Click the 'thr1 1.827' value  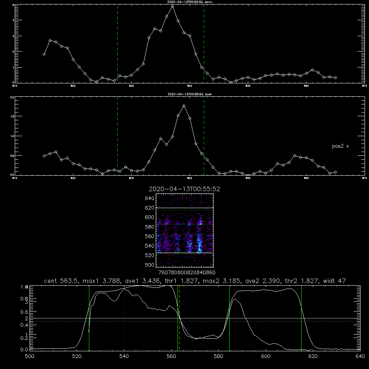tap(181, 281)
